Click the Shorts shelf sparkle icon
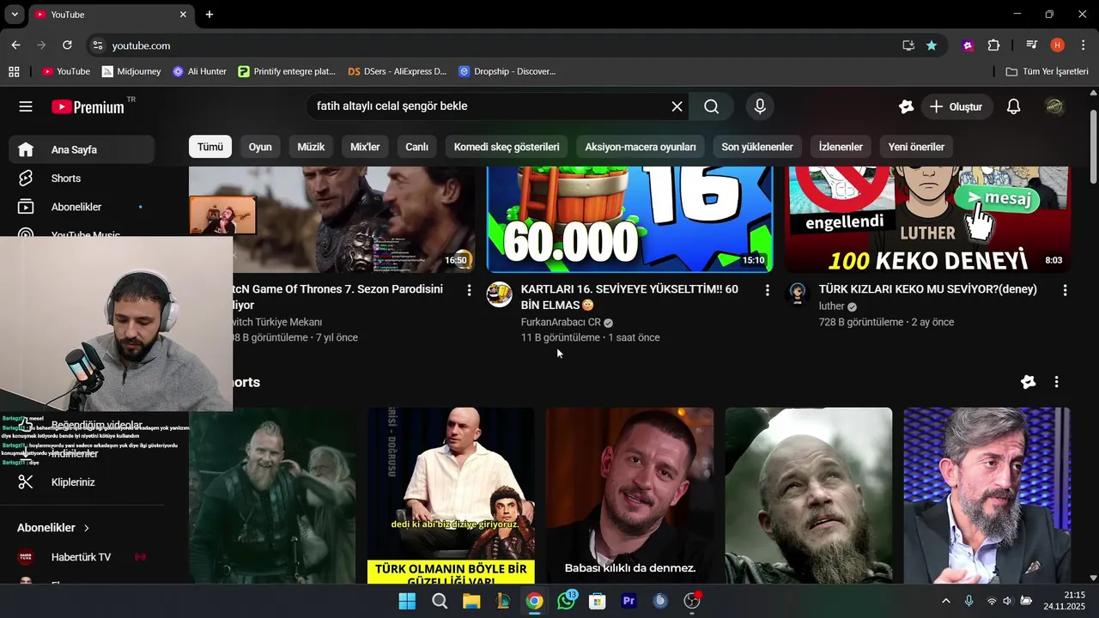The image size is (1099, 618). [x=1028, y=382]
